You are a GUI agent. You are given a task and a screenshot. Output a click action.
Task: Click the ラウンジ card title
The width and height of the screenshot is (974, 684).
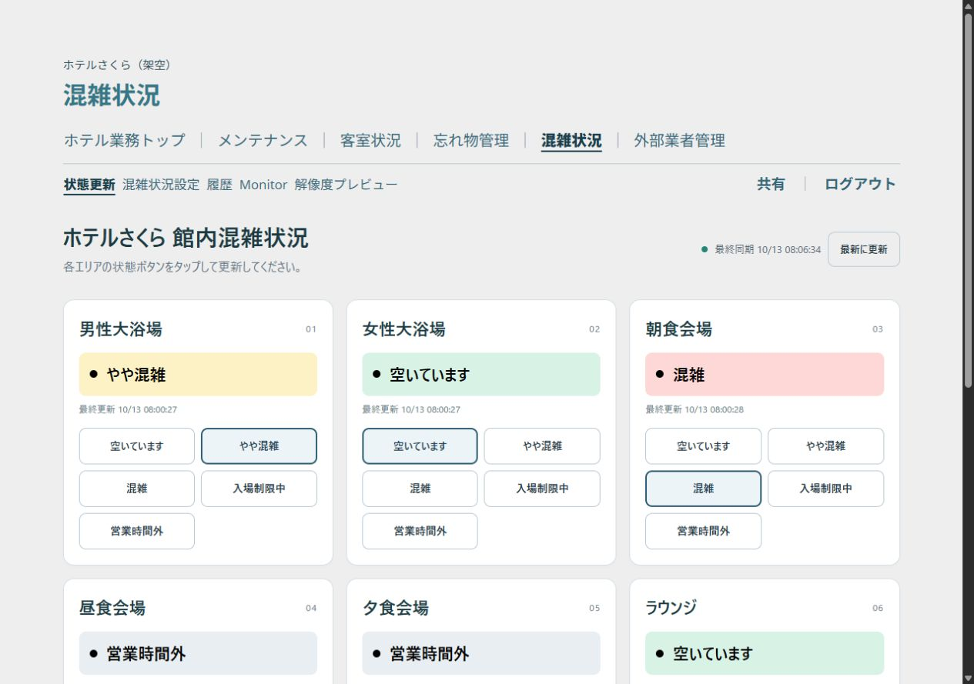(x=671, y=608)
